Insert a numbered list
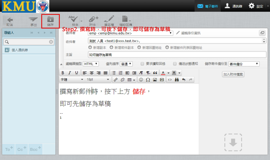The width and height of the screenshot is (270, 160). (x=120, y=73)
